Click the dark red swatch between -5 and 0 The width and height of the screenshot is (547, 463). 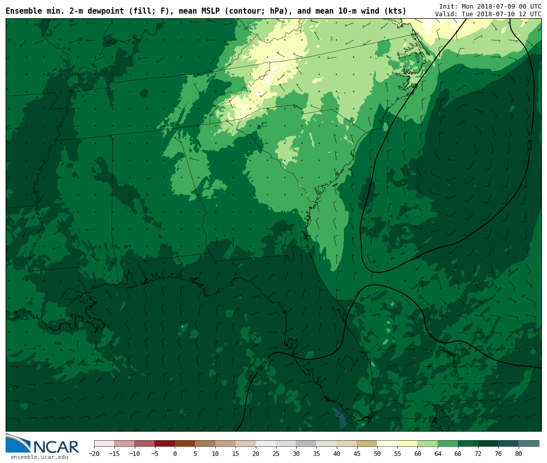tap(165, 444)
